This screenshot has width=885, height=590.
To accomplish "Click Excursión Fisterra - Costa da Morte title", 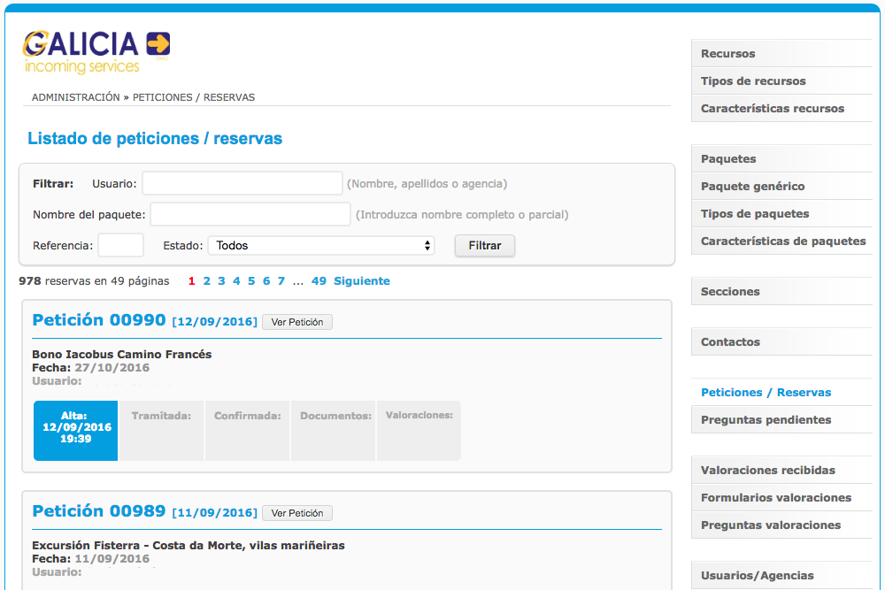I will pos(188,546).
